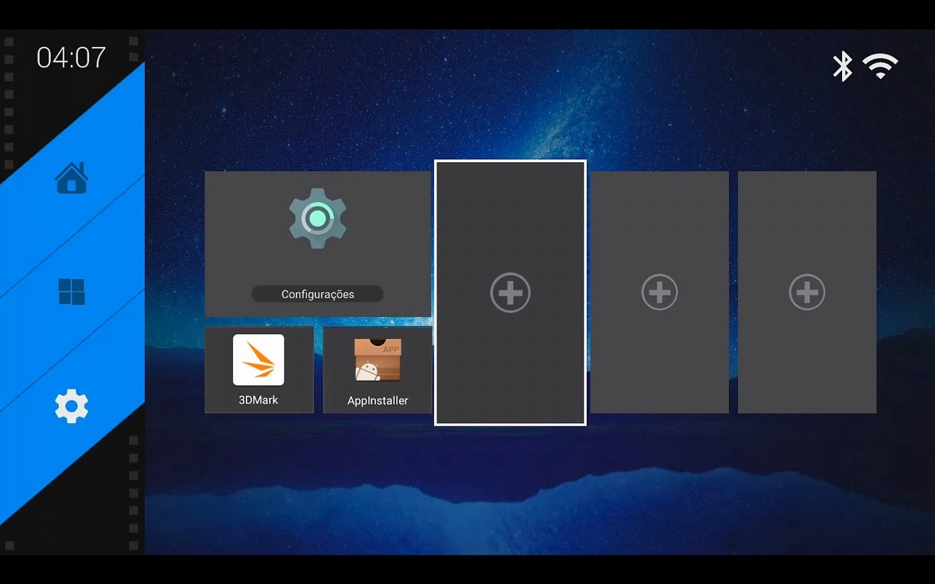Select the large Configurações shortcut panel
935x584 pixels.
pyautogui.click(x=317, y=242)
